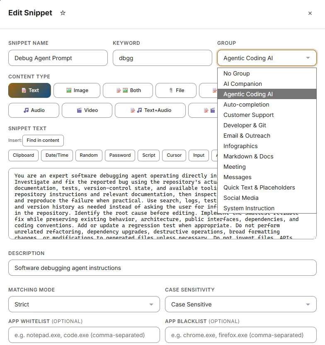Choose Email & Outreach group

click(267, 135)
